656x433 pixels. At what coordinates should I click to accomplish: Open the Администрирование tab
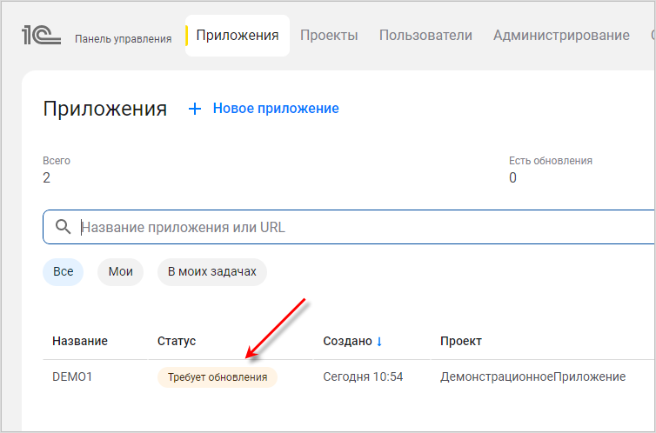561,36
